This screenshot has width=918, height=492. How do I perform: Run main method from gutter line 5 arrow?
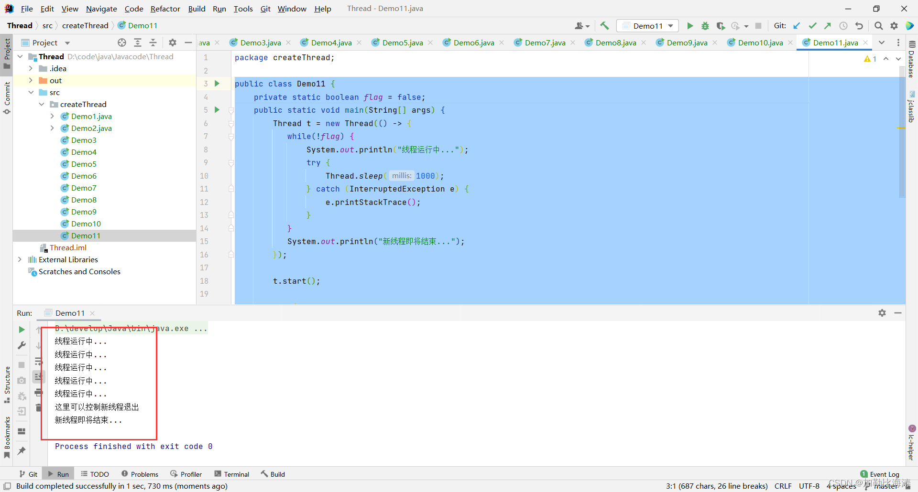pos(217,110)
